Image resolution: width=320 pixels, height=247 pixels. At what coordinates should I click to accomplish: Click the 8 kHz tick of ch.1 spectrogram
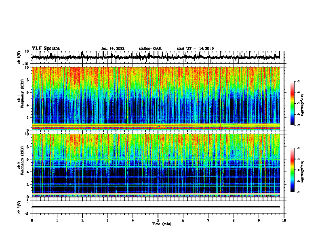coord(28,80)
